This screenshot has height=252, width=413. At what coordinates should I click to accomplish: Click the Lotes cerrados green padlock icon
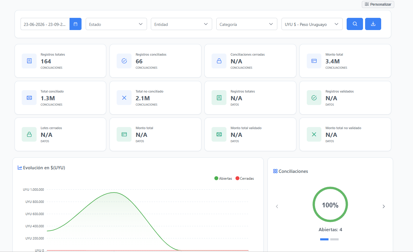[29, 134]
